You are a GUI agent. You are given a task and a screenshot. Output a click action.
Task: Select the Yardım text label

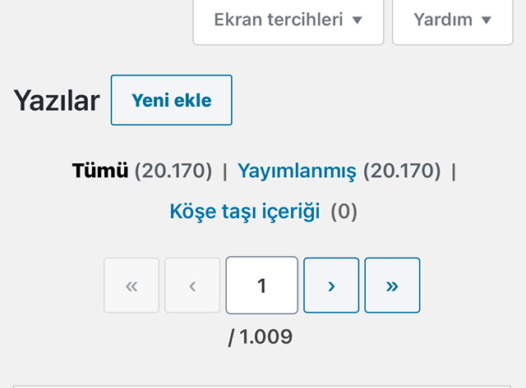[x=443, y=20]
